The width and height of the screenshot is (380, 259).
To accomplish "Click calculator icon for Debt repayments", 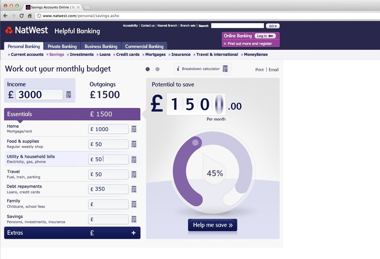I will click(134, 189).
